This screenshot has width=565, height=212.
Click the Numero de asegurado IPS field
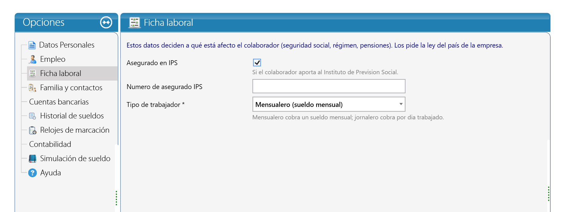pos(329,86)
